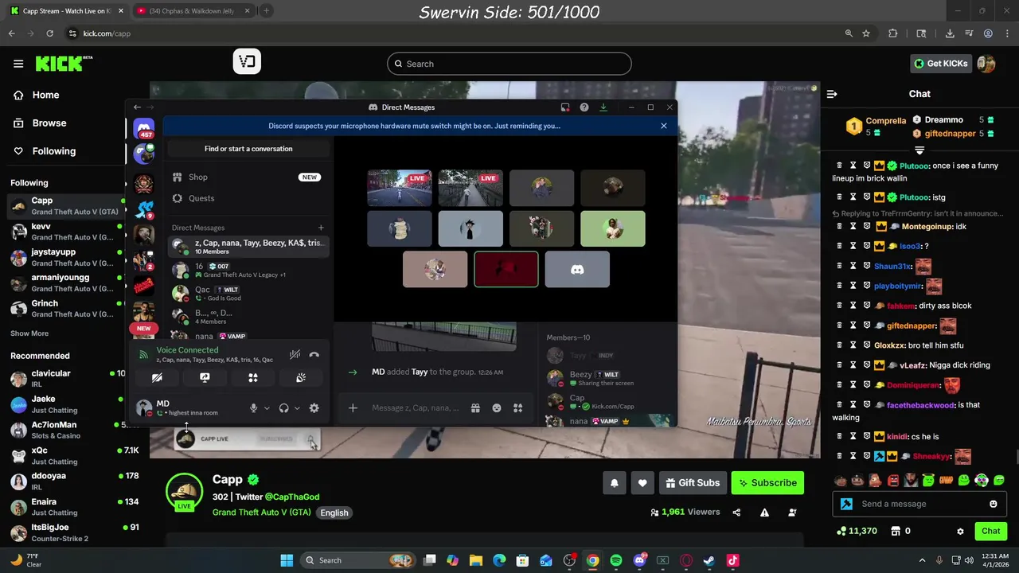Click Discord Find or start a conversation box
Screen dimensions: 1019x573
point(248,149)
